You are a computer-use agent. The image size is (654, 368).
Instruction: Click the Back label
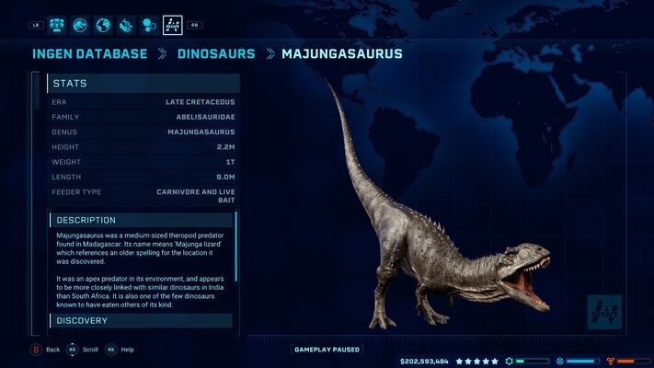[53, 350]
